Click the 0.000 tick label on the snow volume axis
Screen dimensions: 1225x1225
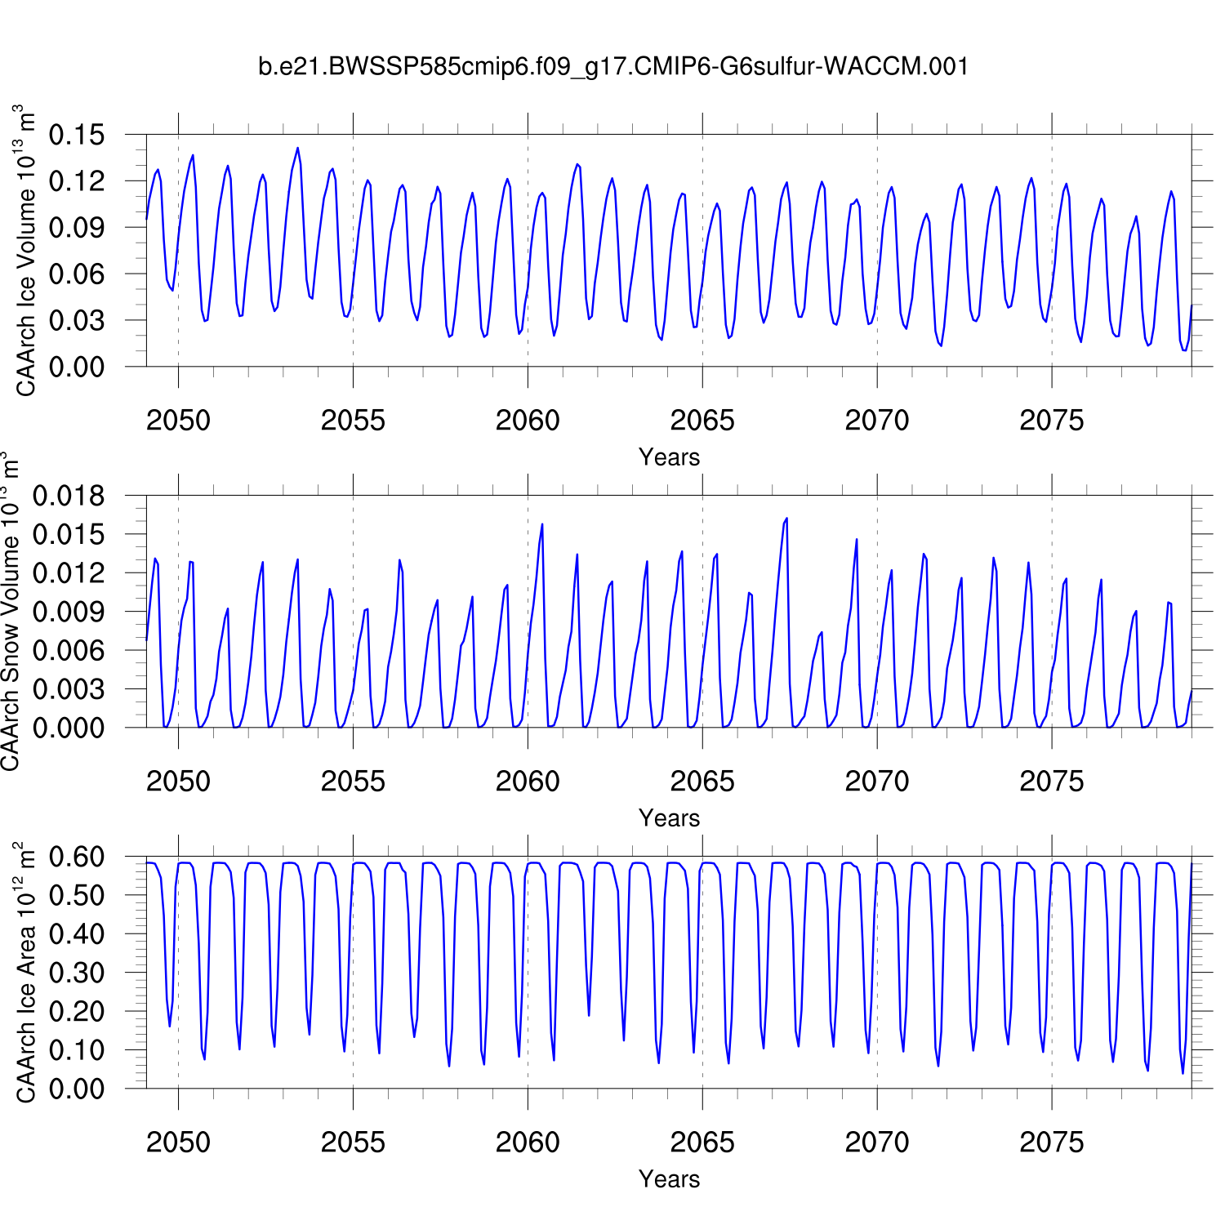[69, 728]
